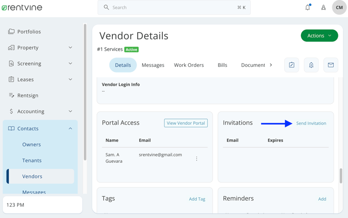
Task: Open the Bills tab
Action: [x=223, y=65]
